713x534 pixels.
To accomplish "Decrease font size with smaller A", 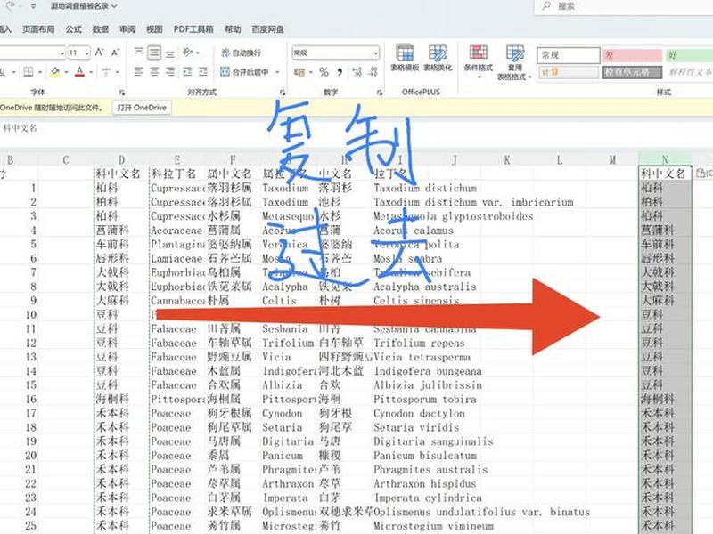I will 116,53.
